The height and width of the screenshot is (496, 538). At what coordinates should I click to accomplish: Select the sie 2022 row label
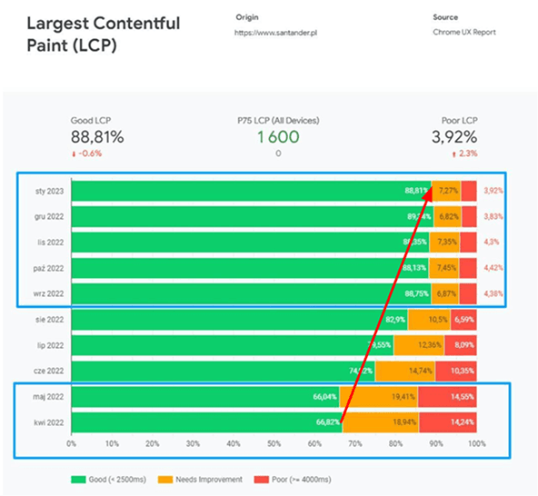tap(49, 320)
